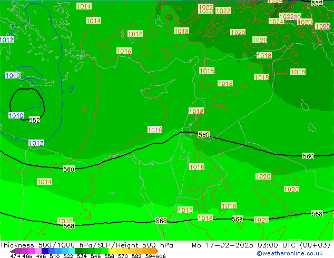This screenshot has height=258, width=334.
Task: Click the 568 label directly below red 1016
Action: [69, 226]
